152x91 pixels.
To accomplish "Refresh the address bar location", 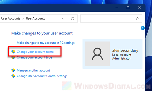I will 72,18.
